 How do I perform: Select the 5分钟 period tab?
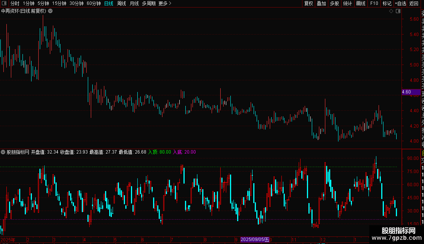click(43, 3)
